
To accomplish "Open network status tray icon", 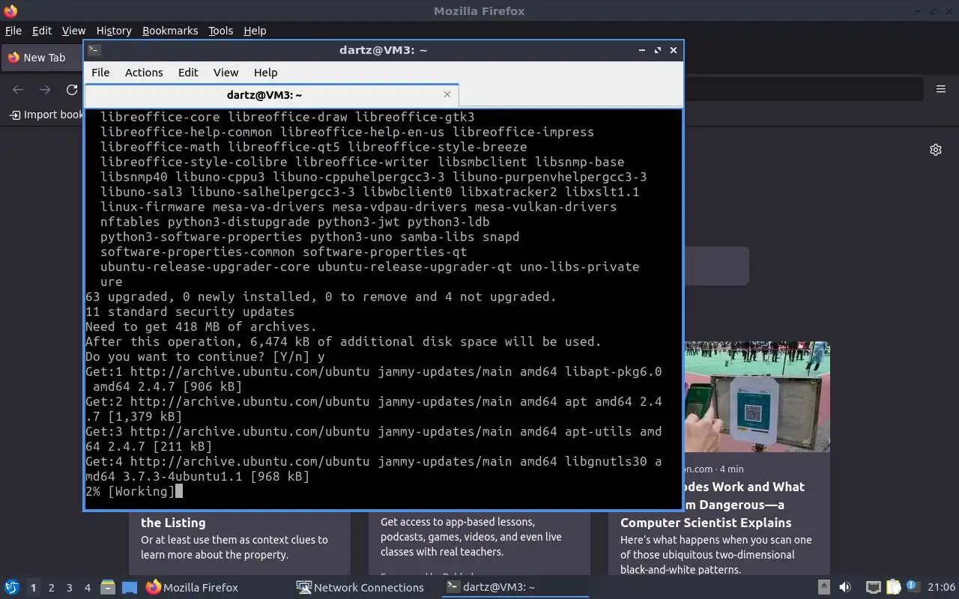I will pos(873,588).
